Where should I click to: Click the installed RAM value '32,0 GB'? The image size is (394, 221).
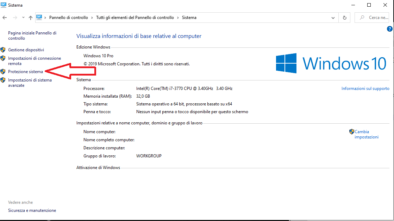pyautogui.click(x=143, y=96)
